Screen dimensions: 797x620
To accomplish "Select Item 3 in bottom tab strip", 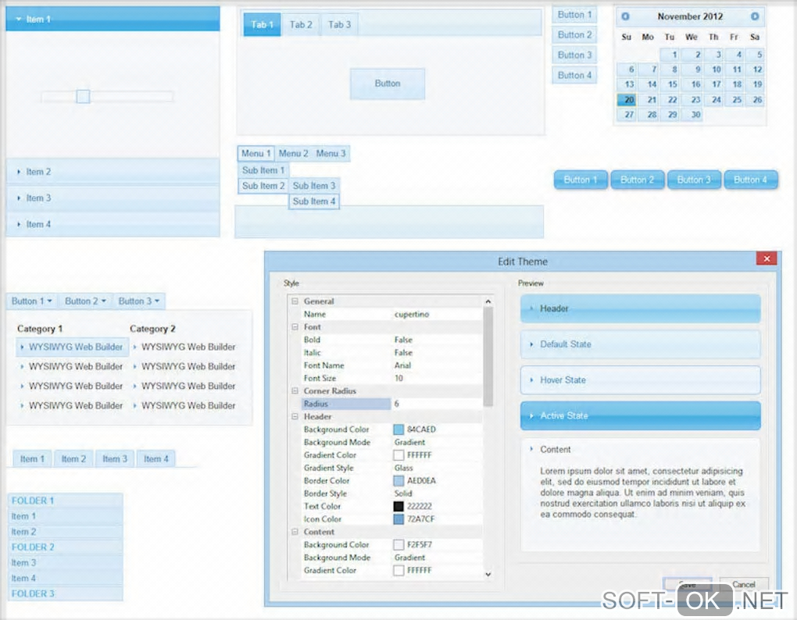I will (x=114, y=459).
